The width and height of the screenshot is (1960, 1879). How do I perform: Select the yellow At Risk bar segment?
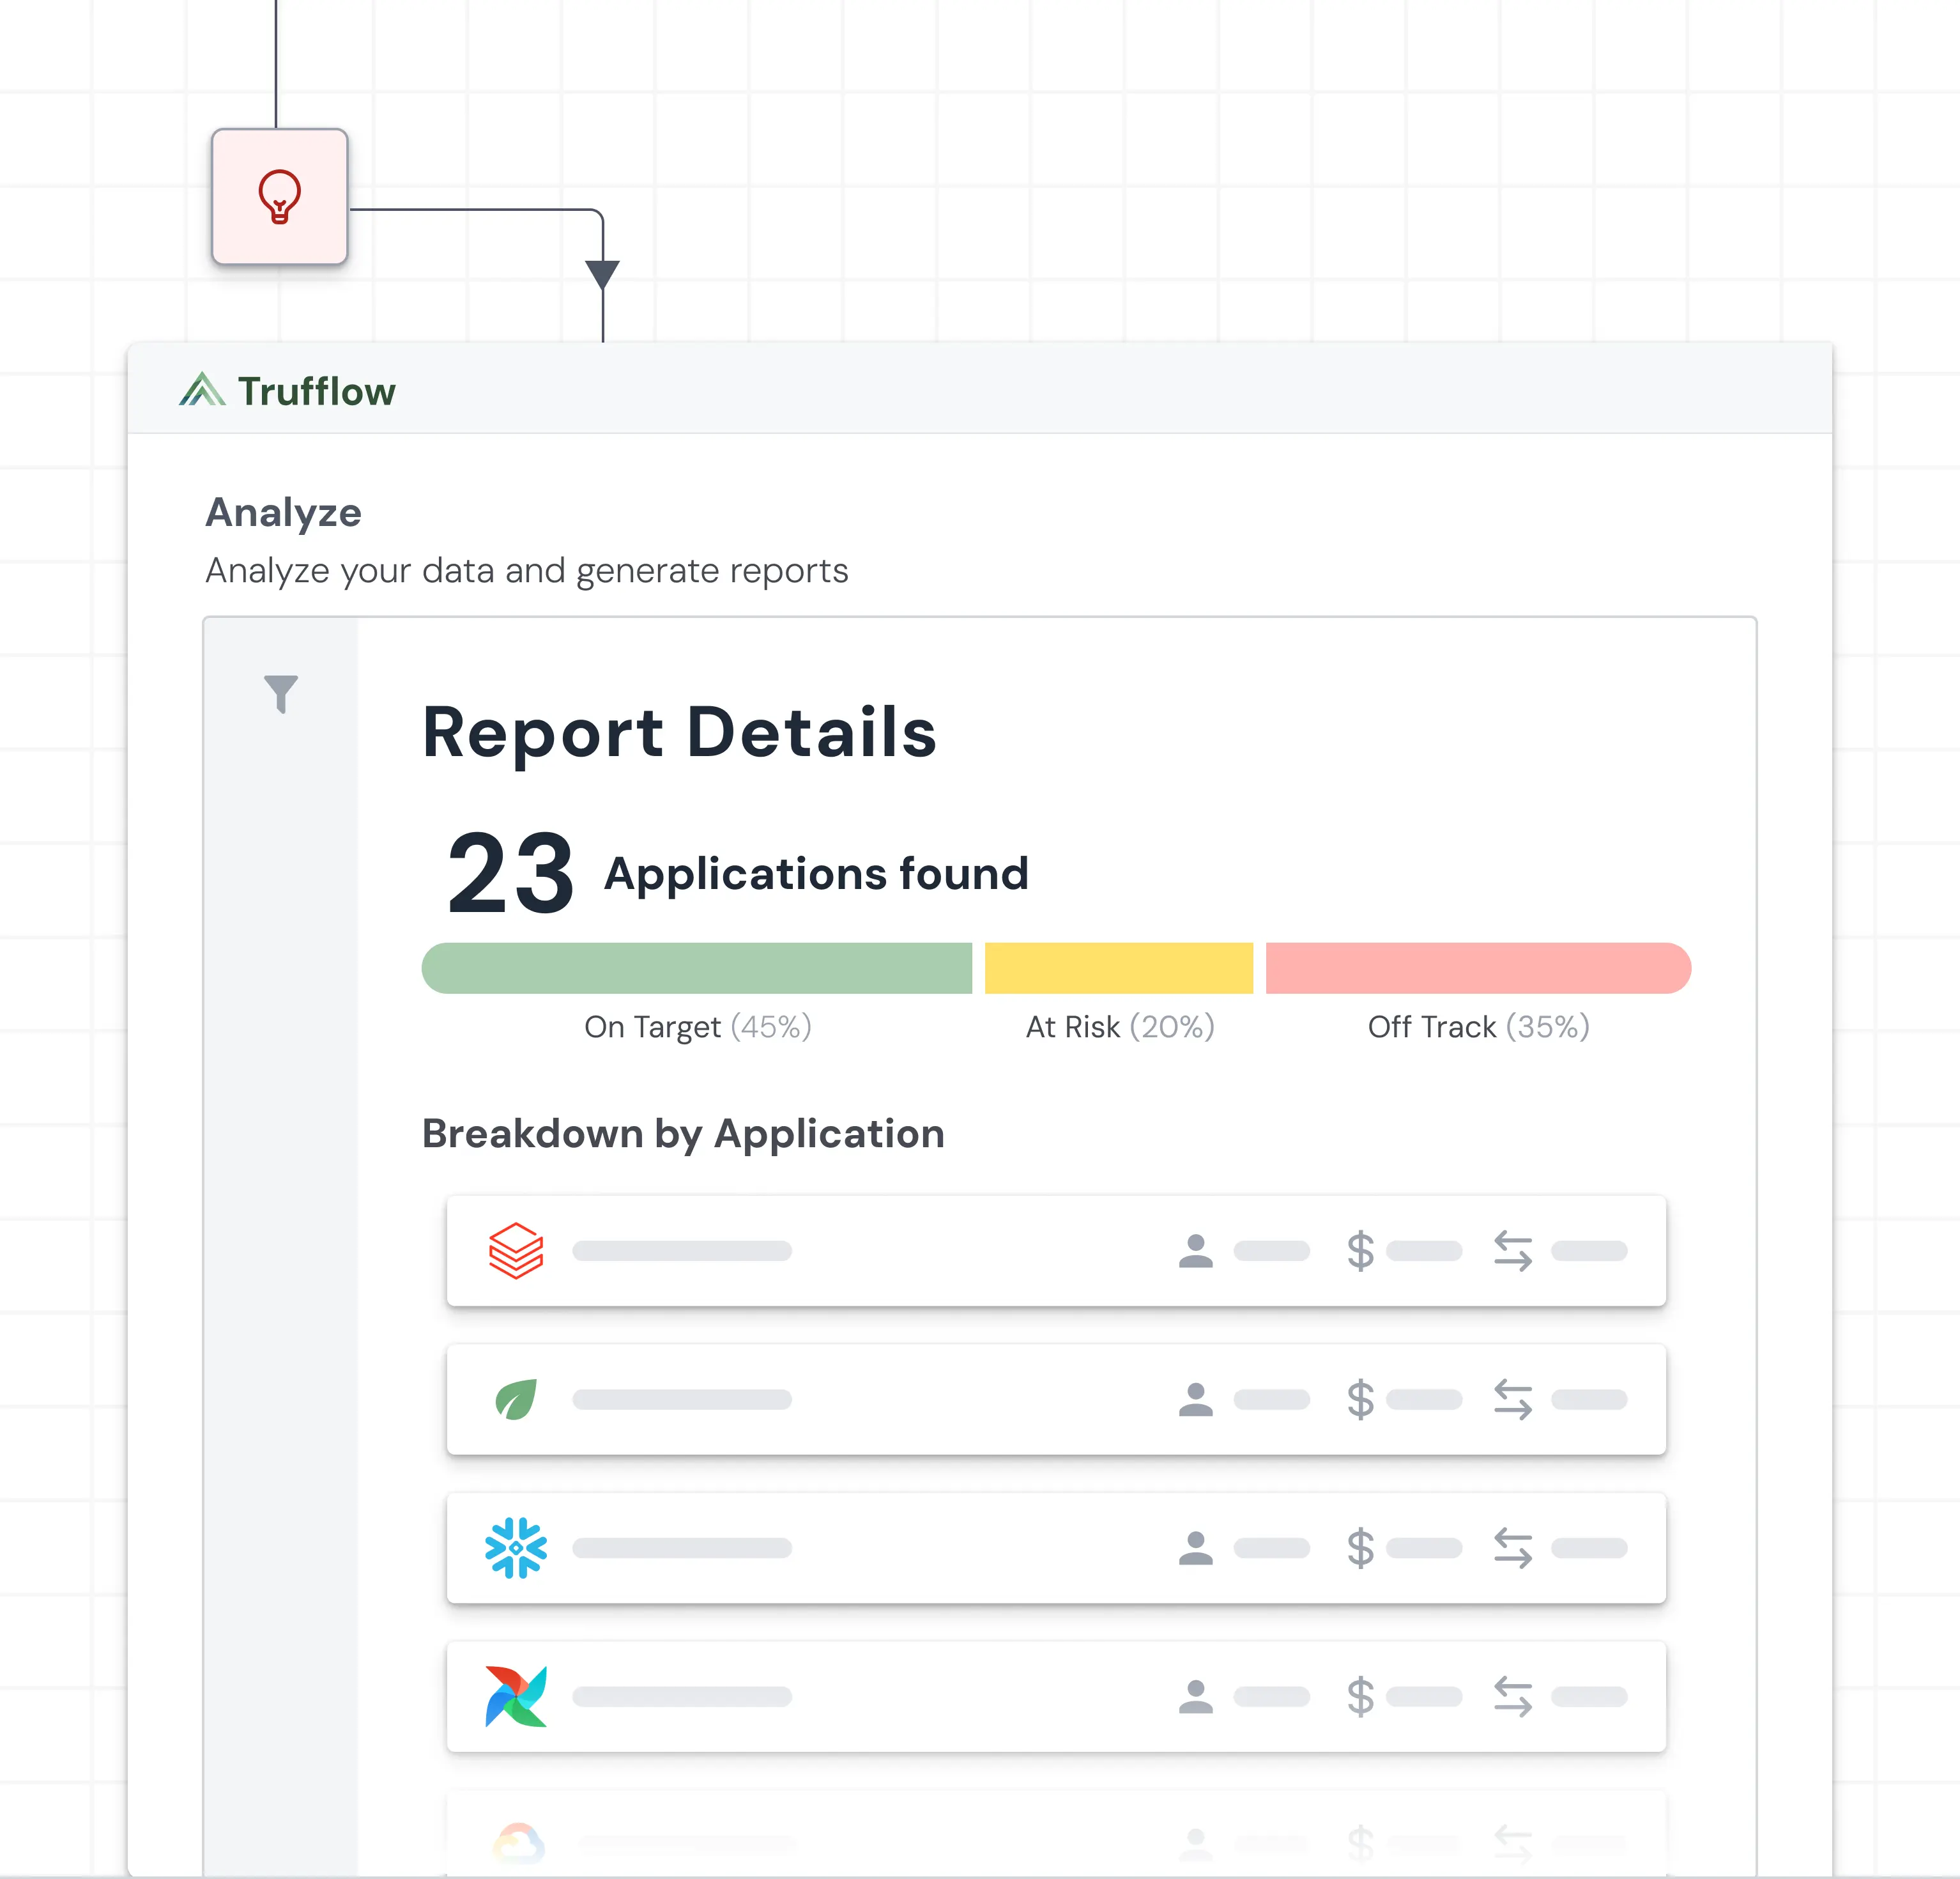1118,968
